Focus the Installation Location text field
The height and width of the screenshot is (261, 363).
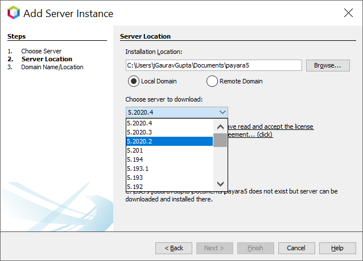point(214,65)
